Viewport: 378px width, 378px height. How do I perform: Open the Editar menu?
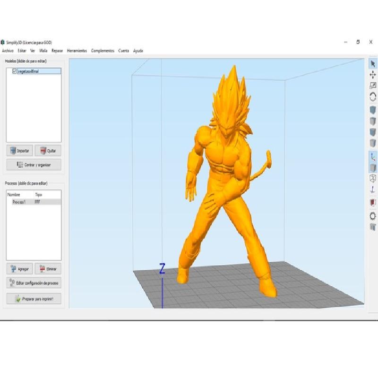22,51
